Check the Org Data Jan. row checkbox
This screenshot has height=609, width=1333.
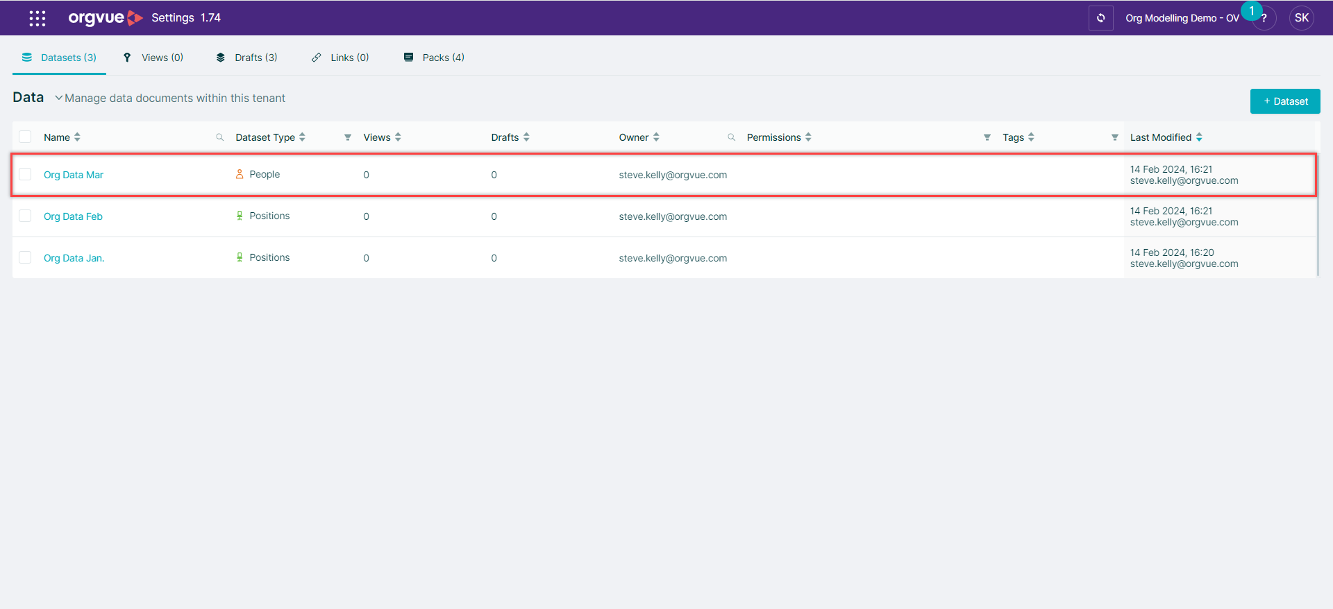pos(25,257)
